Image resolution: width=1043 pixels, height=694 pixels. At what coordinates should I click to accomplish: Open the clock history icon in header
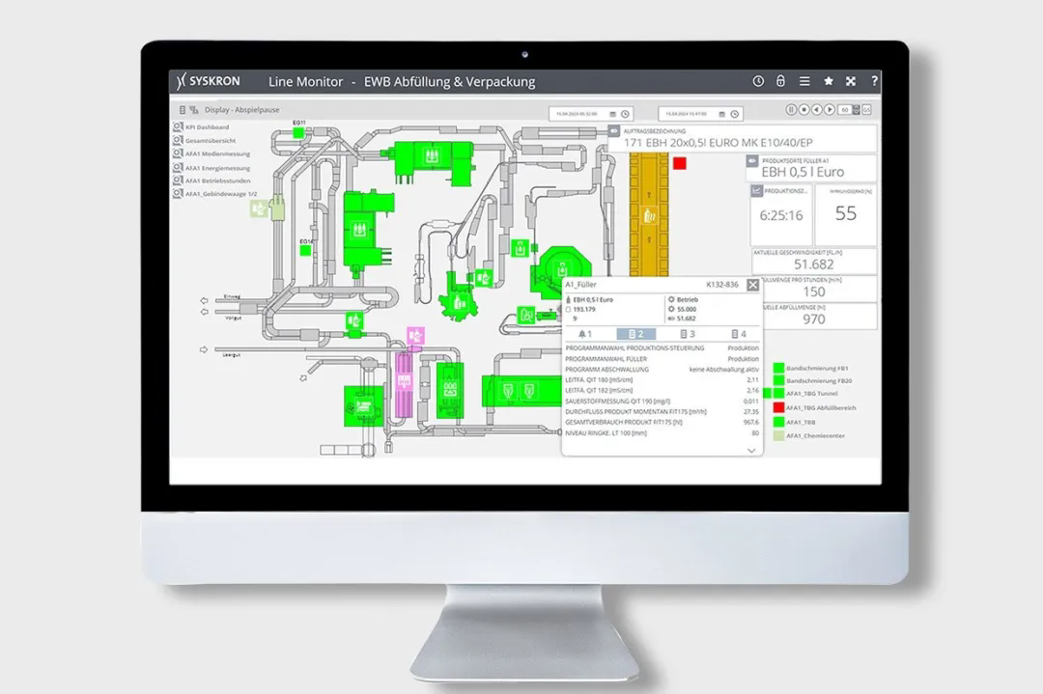pos(758,82)
